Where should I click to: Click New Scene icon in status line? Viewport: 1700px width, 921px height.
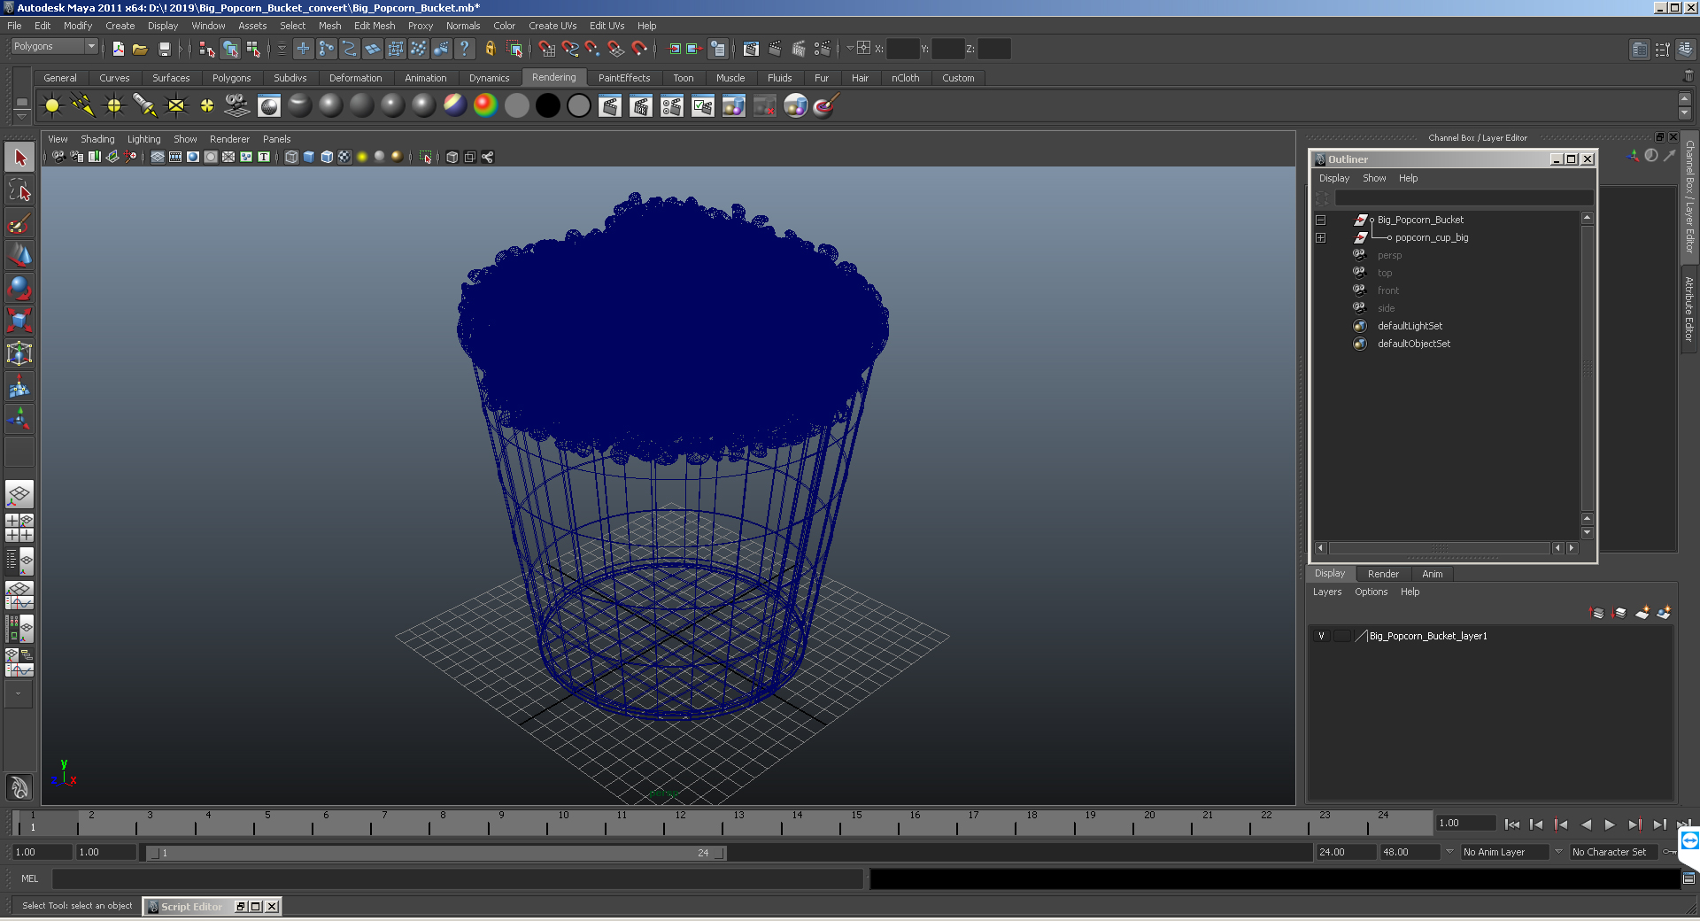click(x=118, y=49)
